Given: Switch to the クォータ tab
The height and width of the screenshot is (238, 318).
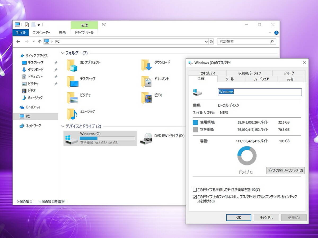Looking at the screenshot, I should 289,73.
